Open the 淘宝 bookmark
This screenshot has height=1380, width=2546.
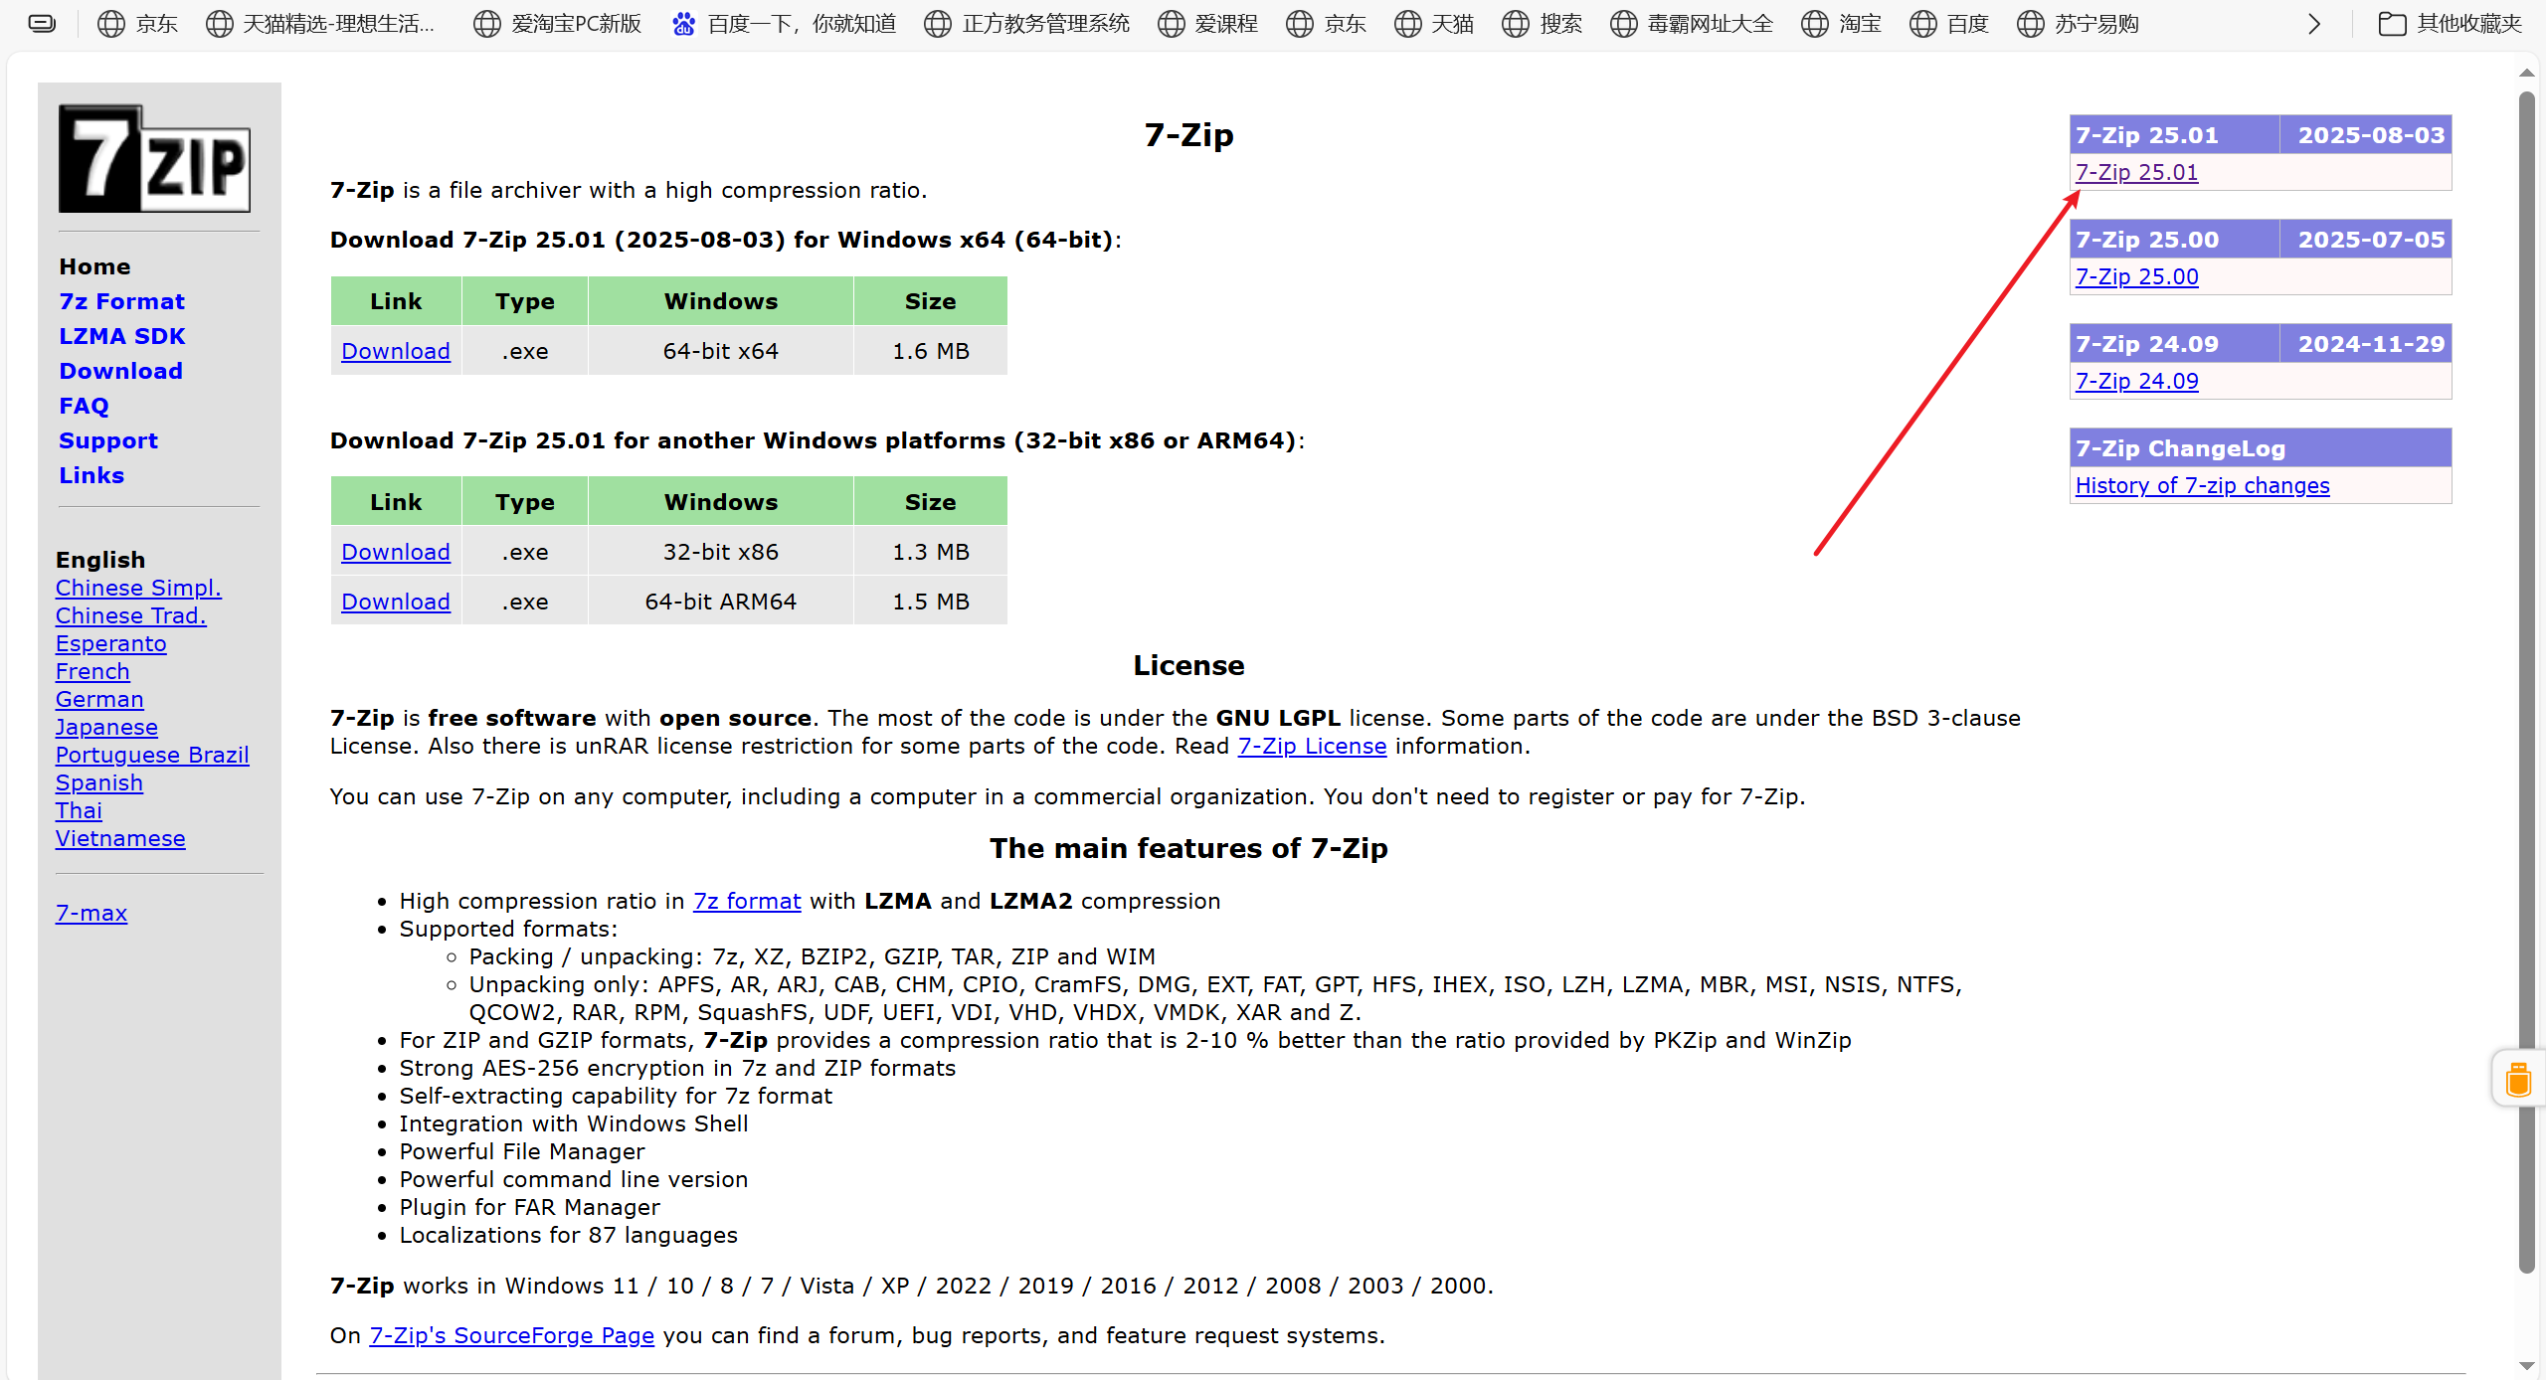(1842, 24)
